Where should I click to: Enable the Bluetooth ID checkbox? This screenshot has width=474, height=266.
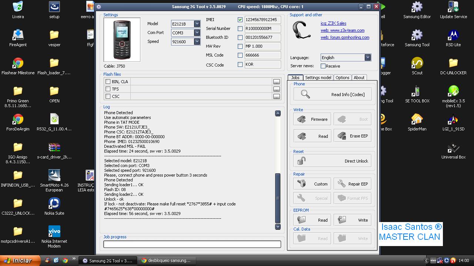240,37
